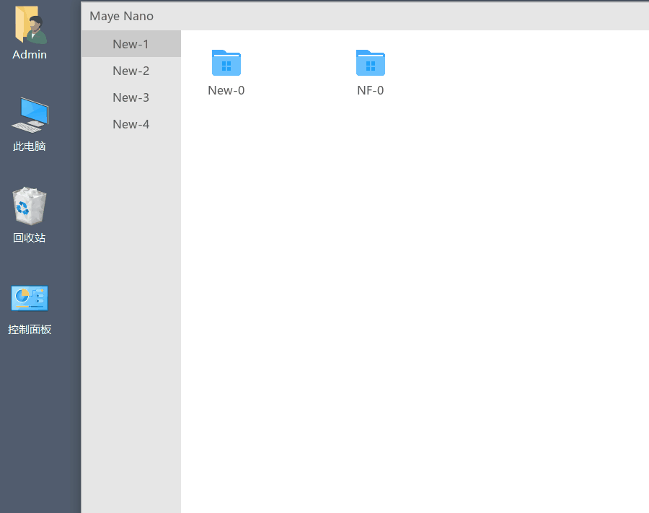Select the 控制面板 control panel icon
This screenshot has width=649, height=513.
(30, 298)
